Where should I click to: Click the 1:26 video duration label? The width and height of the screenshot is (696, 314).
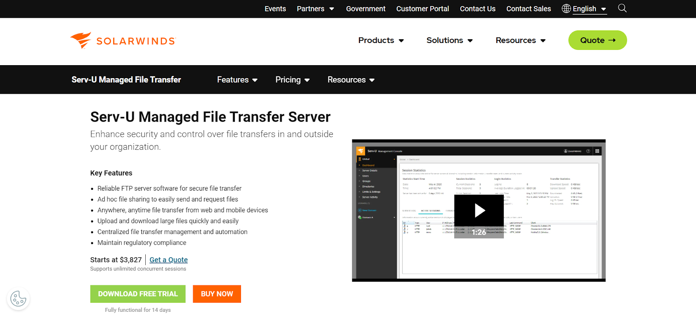click(x=479, y=232)
